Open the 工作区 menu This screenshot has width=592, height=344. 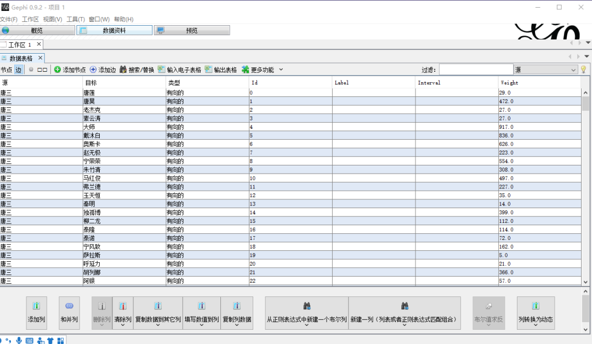click(30, 19)
